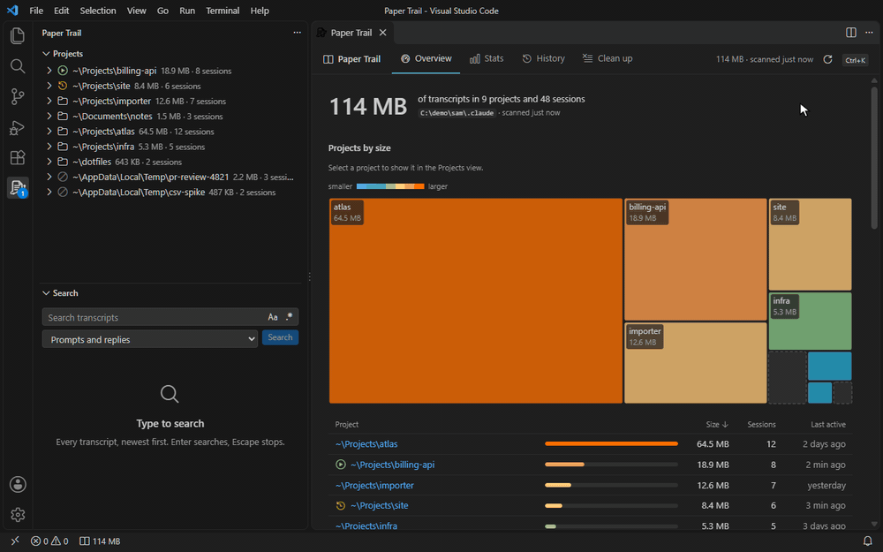Collapse the Search section in the sidebar
883x552 pixels.
46,293
